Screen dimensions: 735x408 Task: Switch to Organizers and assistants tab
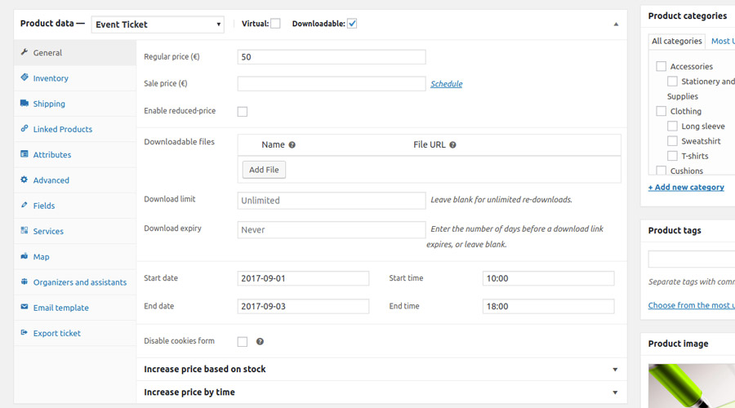tap(79, 282)
